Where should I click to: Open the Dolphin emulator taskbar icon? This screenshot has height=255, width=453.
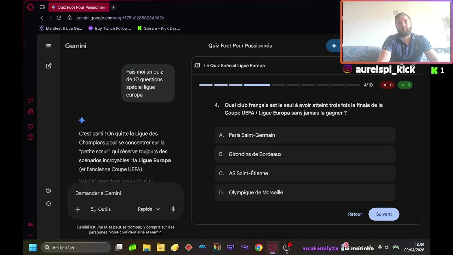202,248
